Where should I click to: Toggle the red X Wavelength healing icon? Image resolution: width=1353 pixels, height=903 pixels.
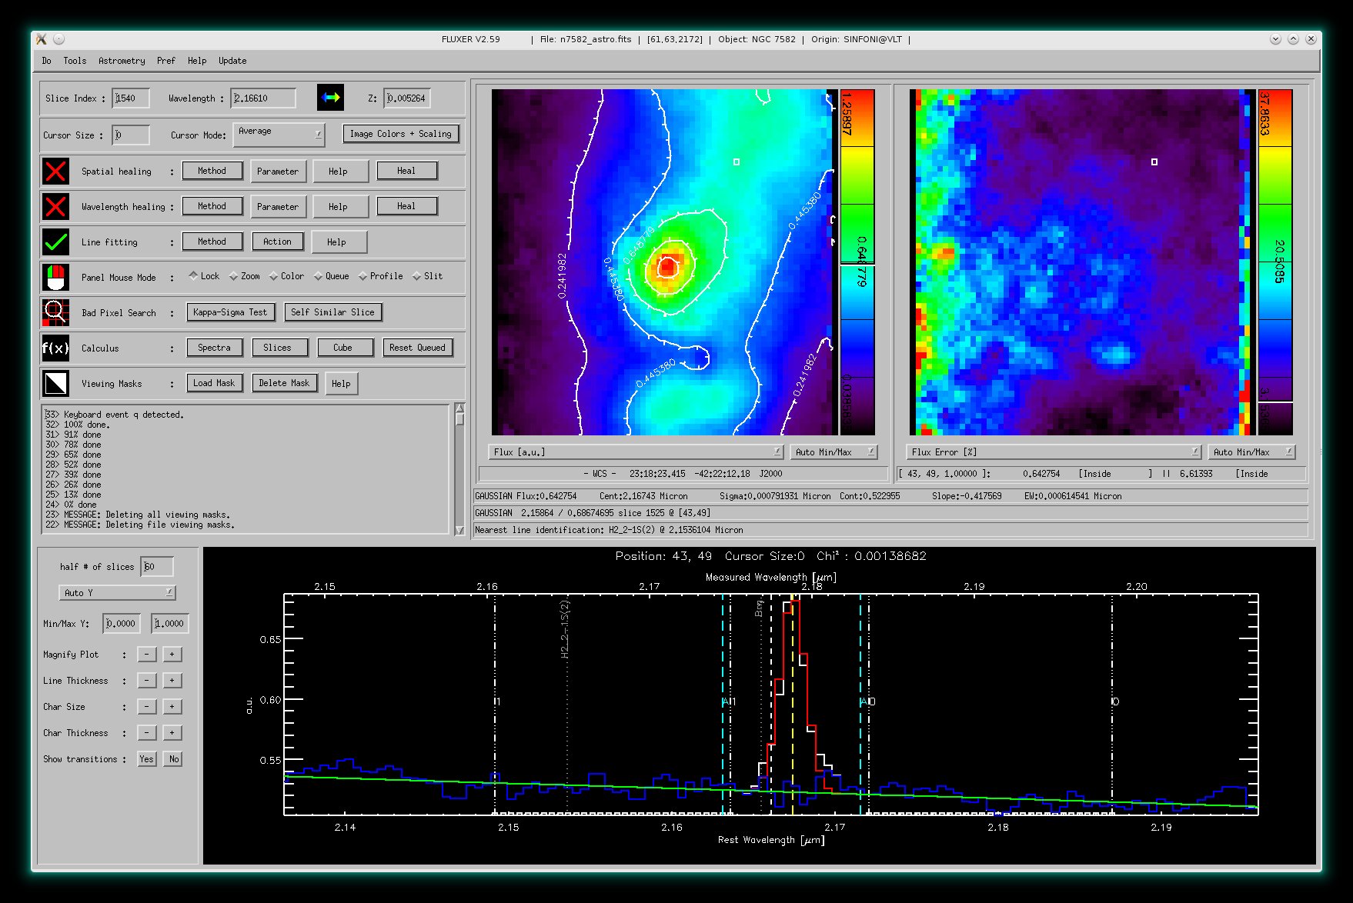[x=55, y=206]
